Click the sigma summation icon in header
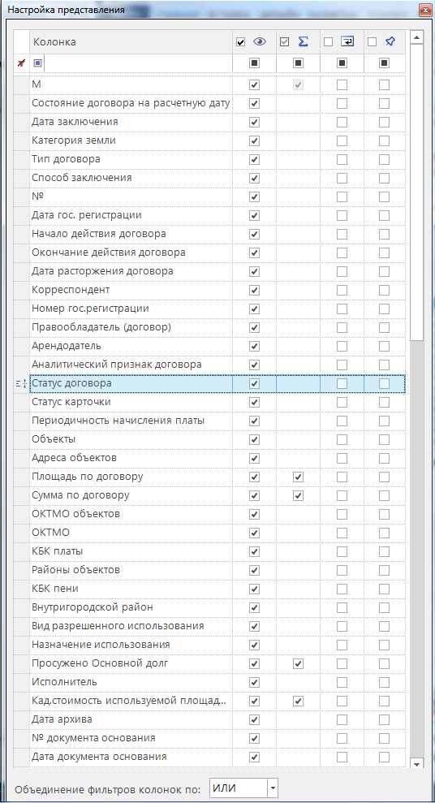435x803 pixels. coord(304,42)
